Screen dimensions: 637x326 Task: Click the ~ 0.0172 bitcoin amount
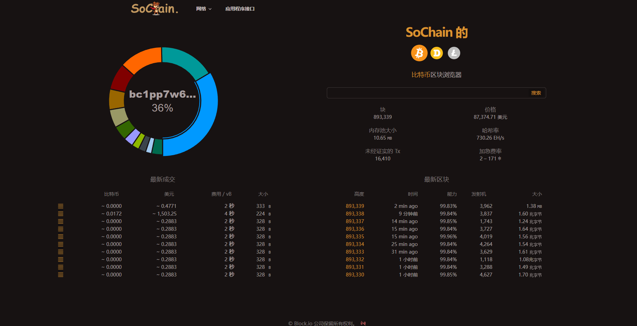point(112,214)
